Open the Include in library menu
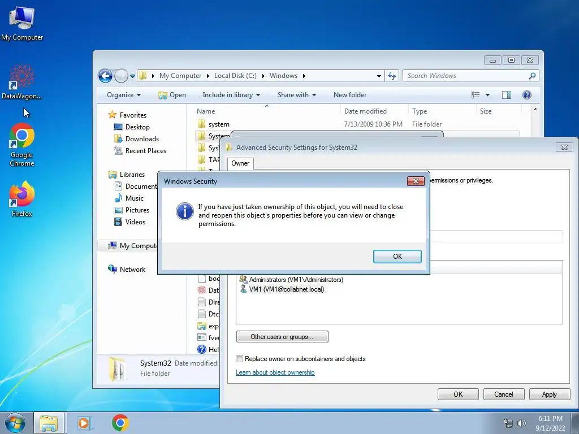Screen dimensions: 579x434 (x=231, y=95)
